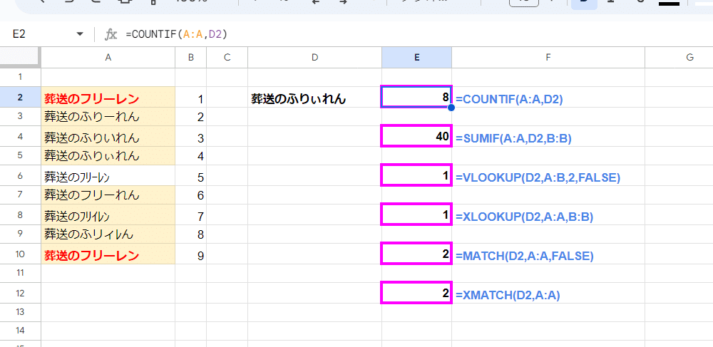
Task: Select column G header
Action: pyautogui.click(x=679, y=57)
